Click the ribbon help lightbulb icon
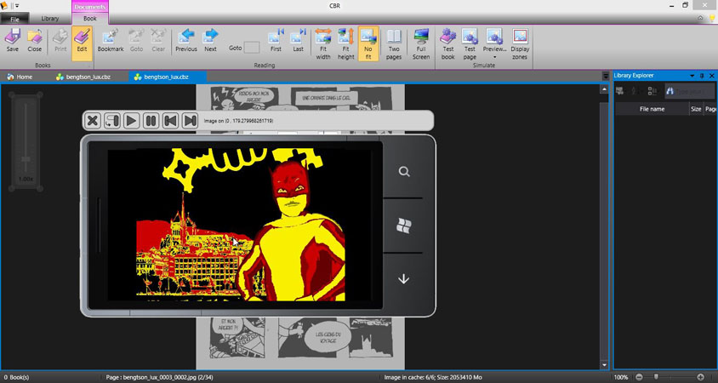Image resolution: width=718 pixels, height=383 pixels. click(x=712, y=18)
